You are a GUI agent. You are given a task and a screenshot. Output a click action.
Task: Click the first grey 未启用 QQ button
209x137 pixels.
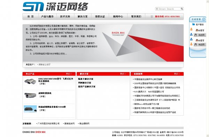coord(200,35)
